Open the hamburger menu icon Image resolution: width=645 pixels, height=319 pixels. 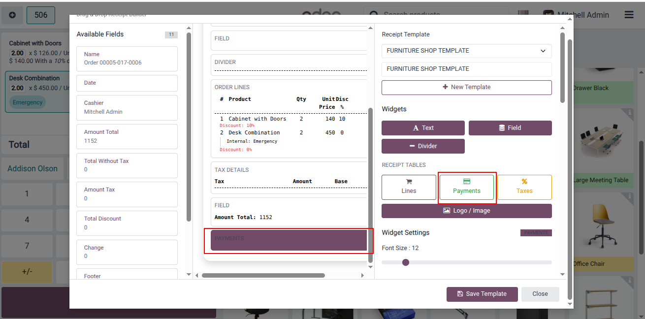(629, 15)
